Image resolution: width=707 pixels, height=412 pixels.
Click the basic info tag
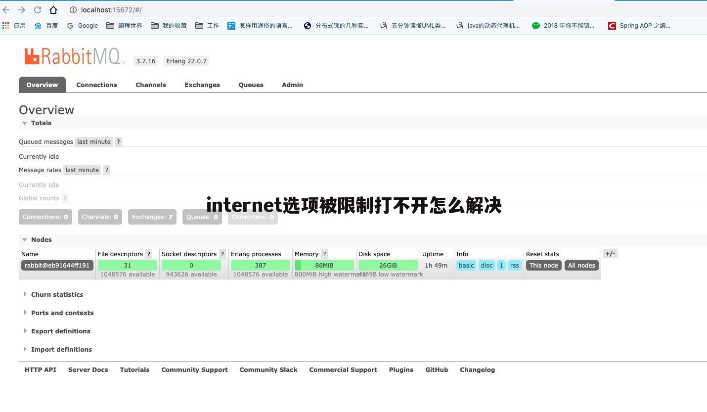tap(466, 266)
